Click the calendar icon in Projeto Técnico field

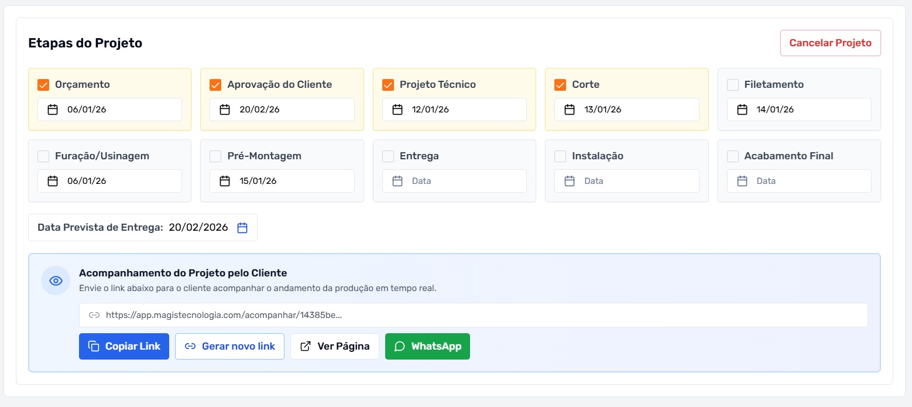coord(397,109)
